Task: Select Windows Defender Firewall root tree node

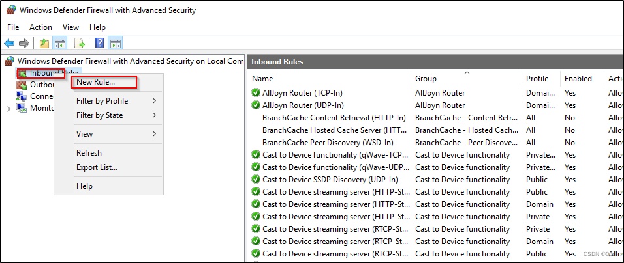Action: (x=131, y=61)
